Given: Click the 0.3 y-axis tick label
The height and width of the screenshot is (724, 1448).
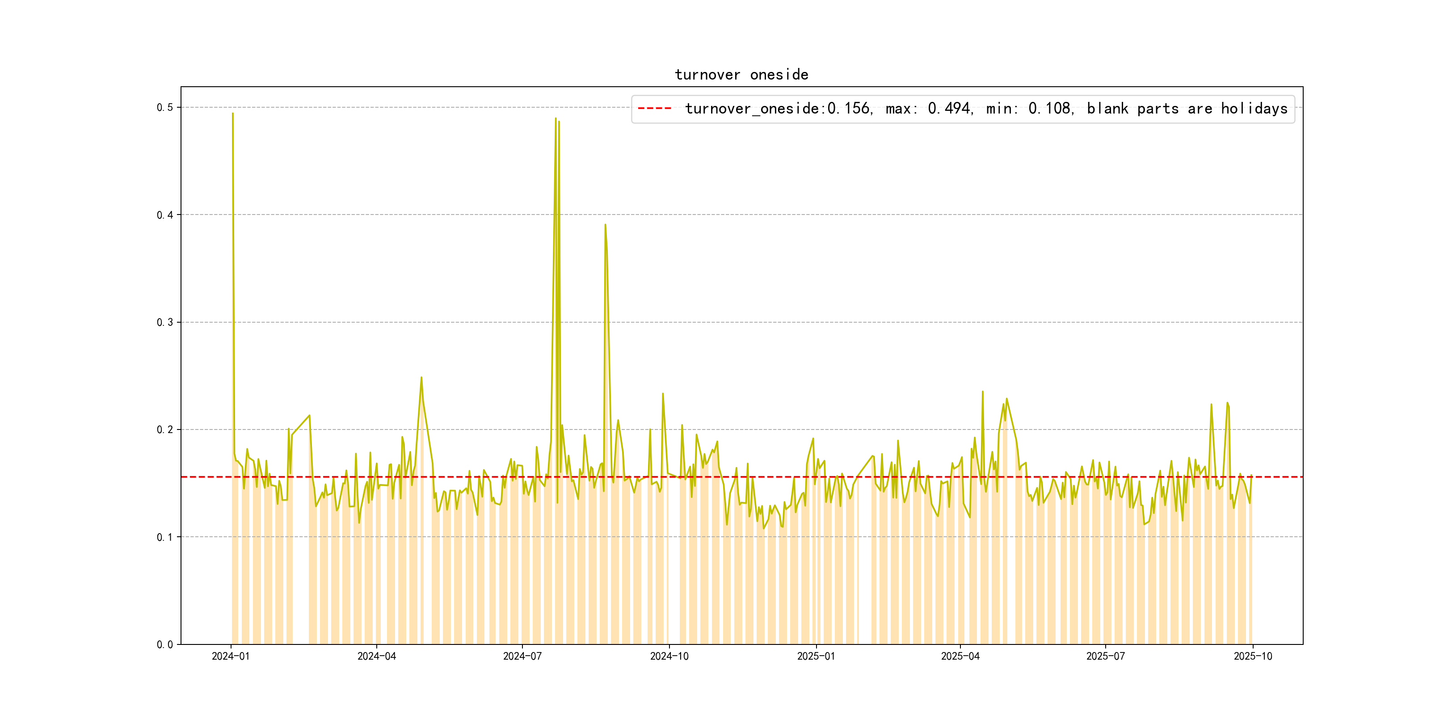Looking at the screenshot, I should coord(165,322).
